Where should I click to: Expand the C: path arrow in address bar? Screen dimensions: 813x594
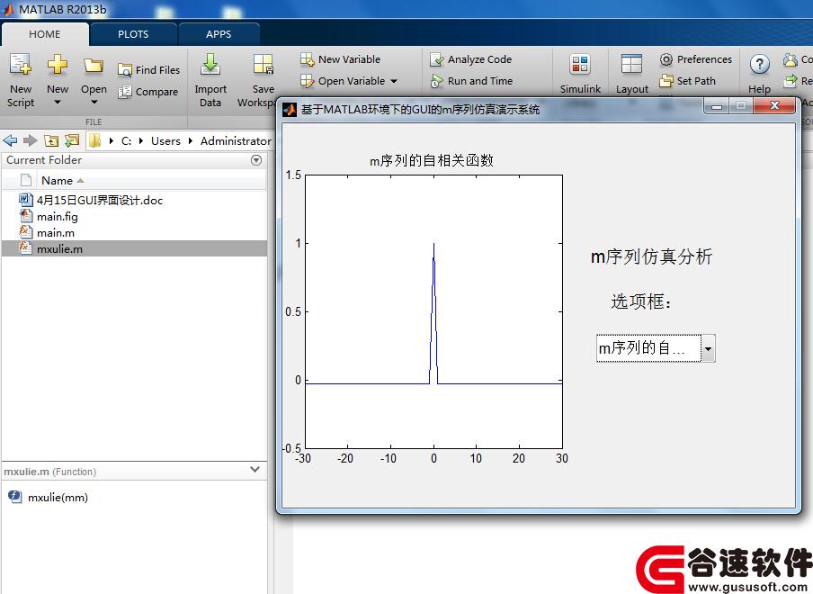click(141, 141)
